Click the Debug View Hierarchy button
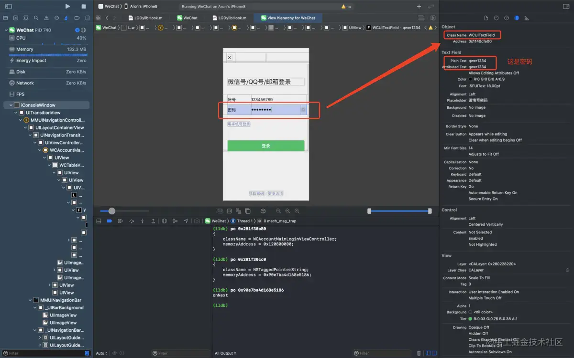The width and height of the screenshot is (574, 358). tap(164, 221)
